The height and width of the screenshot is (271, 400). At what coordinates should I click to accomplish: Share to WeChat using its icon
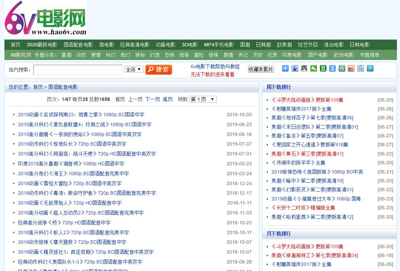pyautogui.click(x=314, y=68)
